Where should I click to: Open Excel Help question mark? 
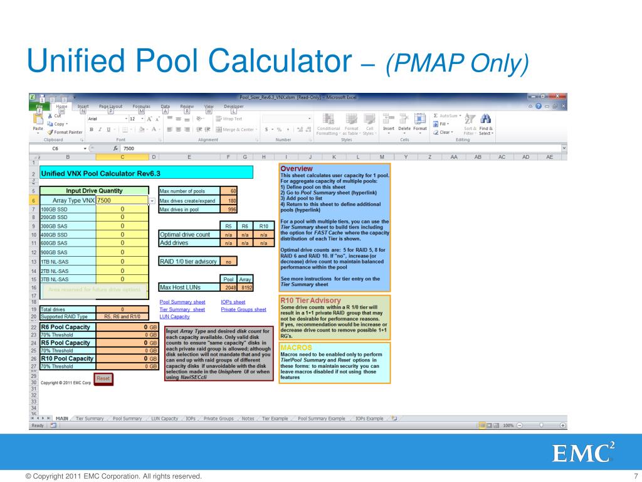(539, 106)
